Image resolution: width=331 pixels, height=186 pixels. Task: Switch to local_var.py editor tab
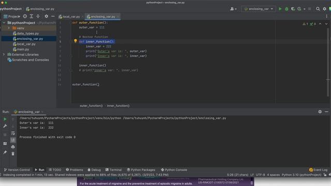tap(71, 17)
